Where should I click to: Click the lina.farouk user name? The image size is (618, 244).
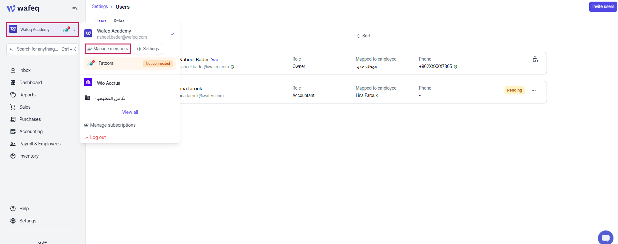[x=191, y=89]
